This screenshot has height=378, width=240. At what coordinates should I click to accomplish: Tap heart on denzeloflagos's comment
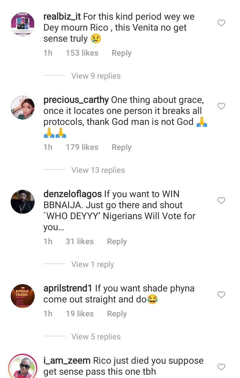(221, 200)
